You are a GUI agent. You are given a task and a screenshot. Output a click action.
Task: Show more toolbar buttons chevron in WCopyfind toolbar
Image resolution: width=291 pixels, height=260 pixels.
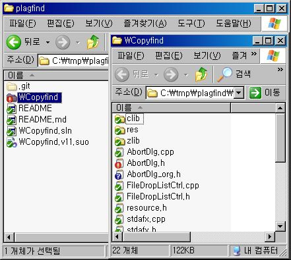pyautogui.click(x=280, y=70)
